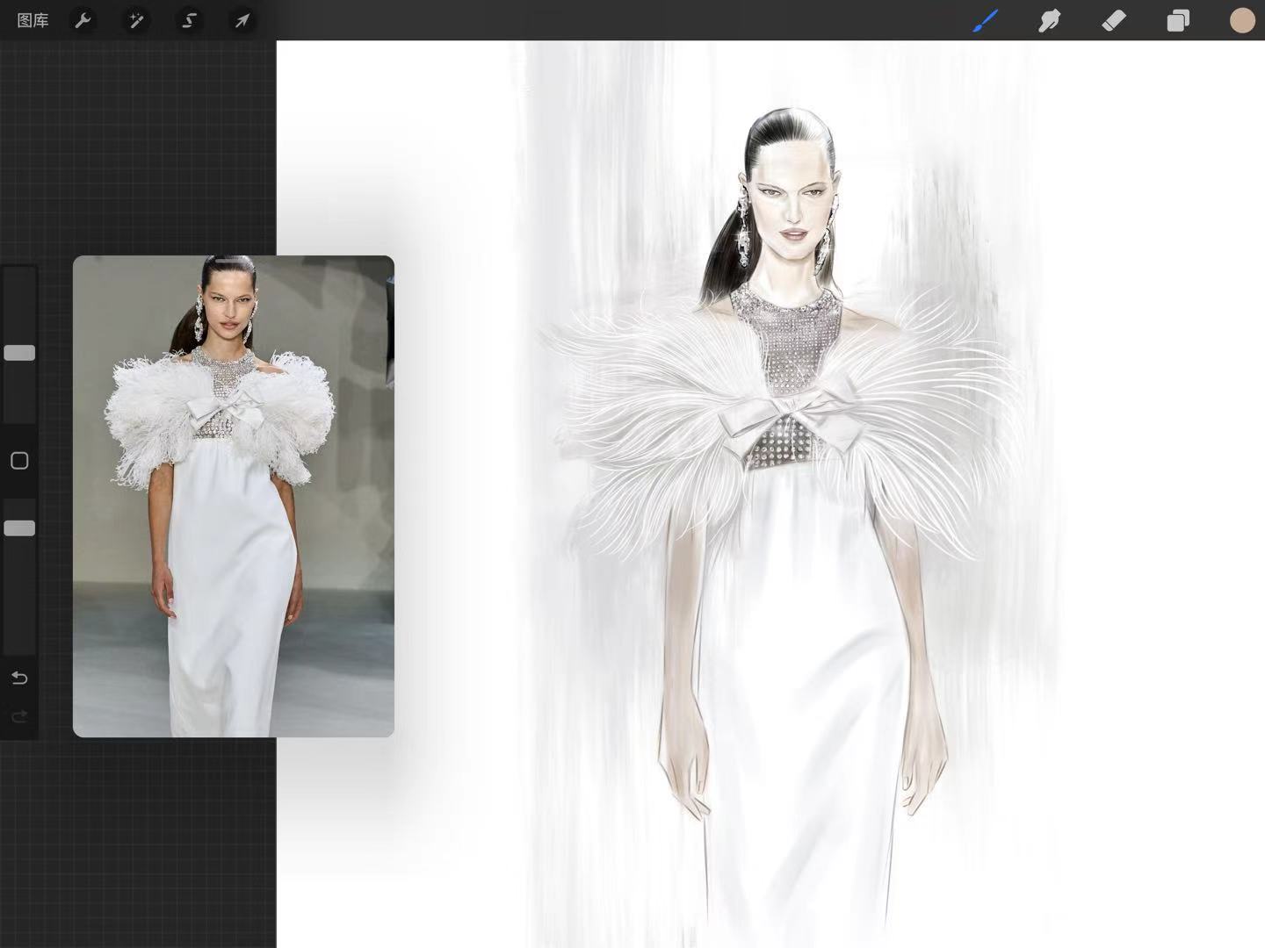
Task: Click the brush opacity slider handle
Action: pos(19,528)
